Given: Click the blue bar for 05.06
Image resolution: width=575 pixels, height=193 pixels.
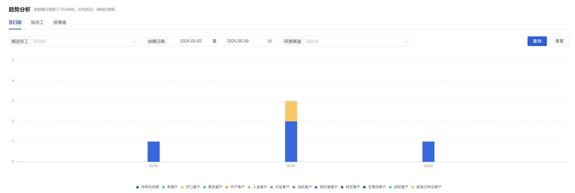Looking at the screenshot, I should [154, 152].
